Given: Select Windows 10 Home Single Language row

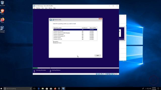Looking at the screenshot, I should click(x=75, y=33).
